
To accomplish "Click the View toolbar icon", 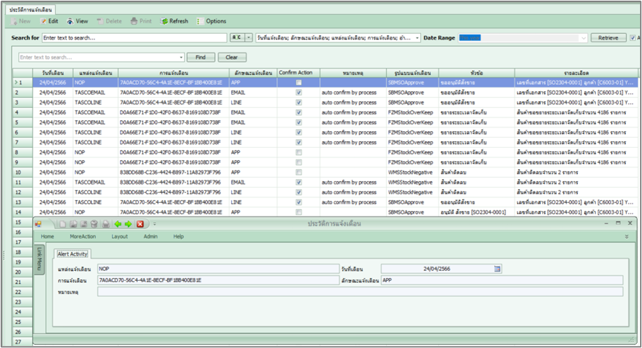I will coord(71,21).
